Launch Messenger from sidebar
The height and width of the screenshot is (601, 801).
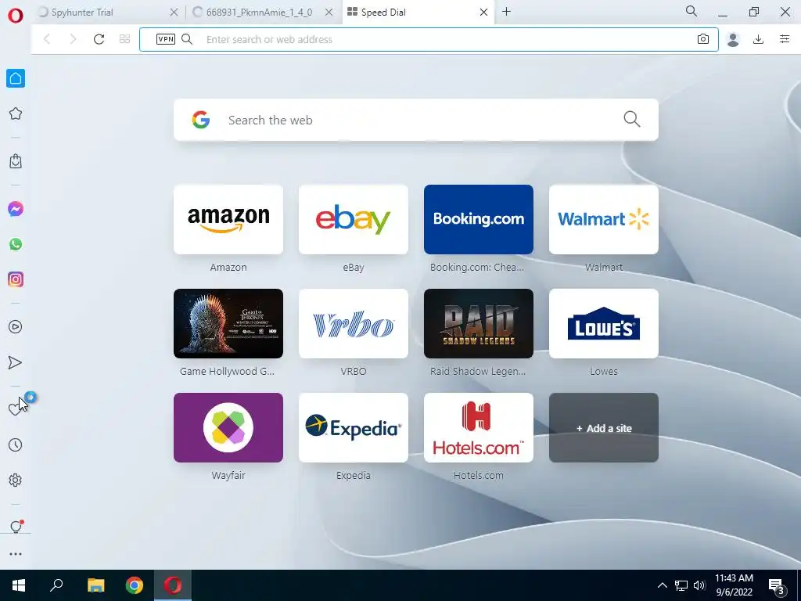pyautogui.click(x=16, y=209)
